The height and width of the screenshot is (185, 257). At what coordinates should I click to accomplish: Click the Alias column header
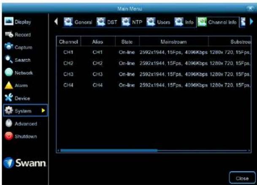(97, 42)
